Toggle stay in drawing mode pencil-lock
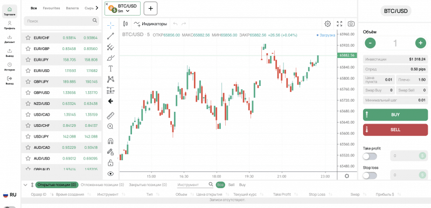 [110, 152]
